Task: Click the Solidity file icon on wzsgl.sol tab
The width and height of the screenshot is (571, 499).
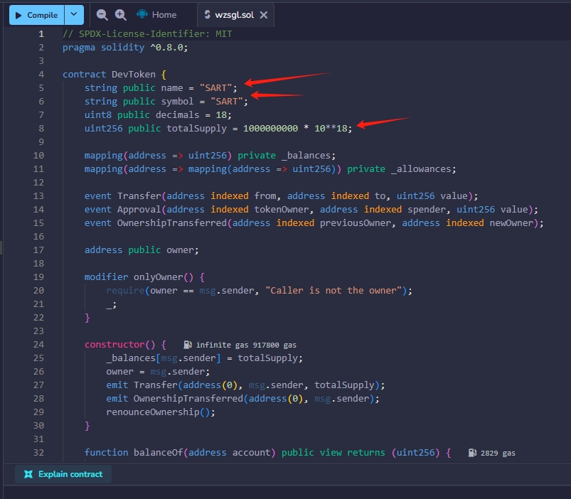Action: [207, 15]
